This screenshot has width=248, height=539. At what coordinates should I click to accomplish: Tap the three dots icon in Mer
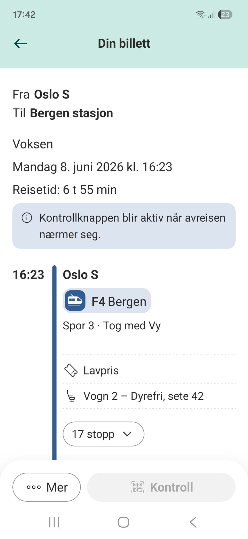(x=34, y=487)
